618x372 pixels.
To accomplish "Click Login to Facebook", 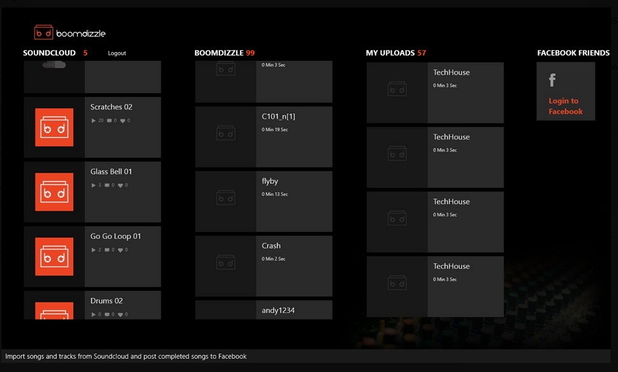I will pyautogui.click(x=566, y=106).
